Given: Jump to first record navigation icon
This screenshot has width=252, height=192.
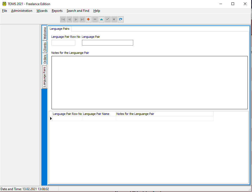Looking at the screenshot, I should pyautogui.click(x=63, y=19).
